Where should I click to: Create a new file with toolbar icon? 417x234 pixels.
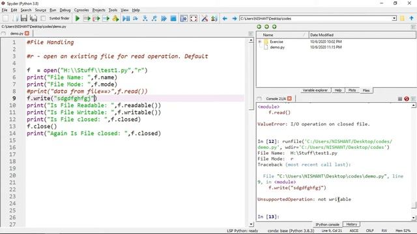point(5,18)
